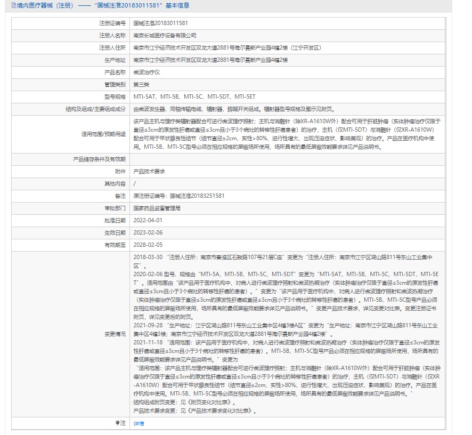Screen dimensions: 472x435
Task: Click the 产品储存条件及有效期 row label
Action: pyautogui.click(x=99, y=159)
